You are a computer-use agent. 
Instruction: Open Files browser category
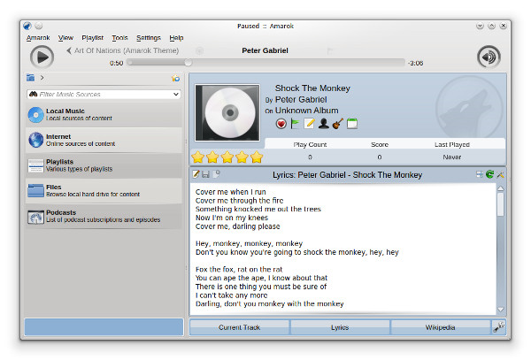click(x=104, y=191)
